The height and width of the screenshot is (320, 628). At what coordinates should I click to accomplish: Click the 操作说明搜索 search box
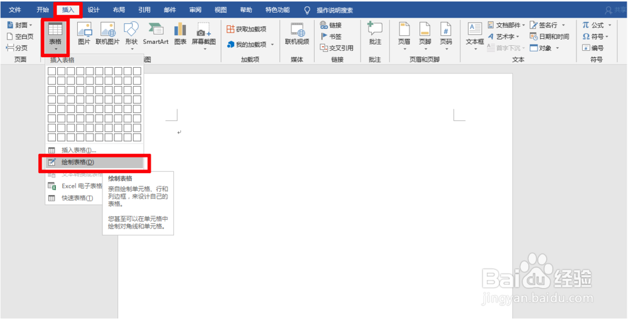coord(329,11)
